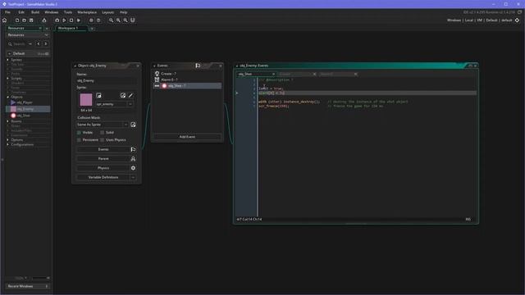Run the game with play icon
This screenshot has height=295, width=525.
pos(64,20)
